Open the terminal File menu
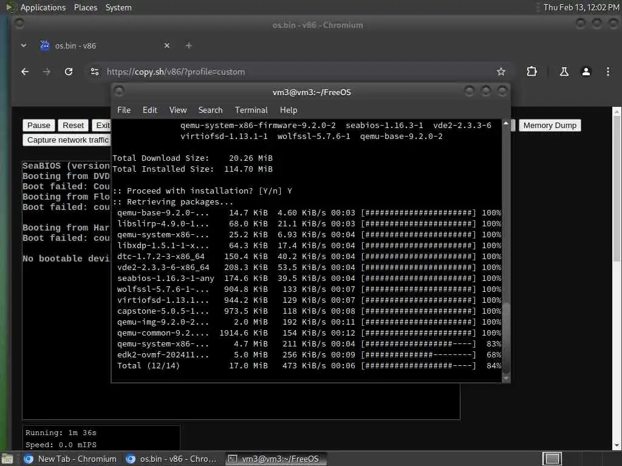622x466 pixels. click(124, 110)
